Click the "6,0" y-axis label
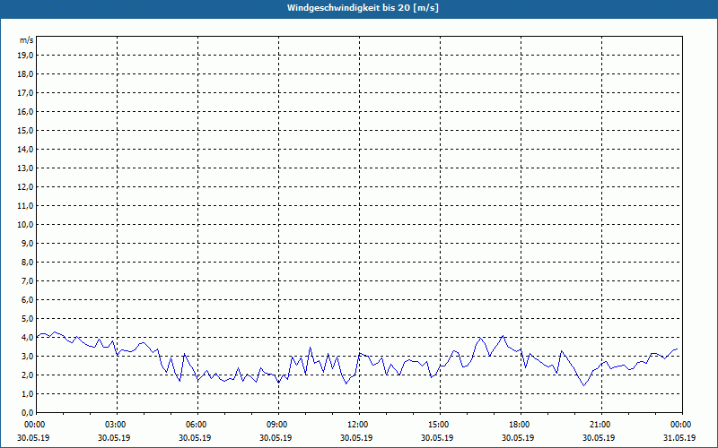 tap(27, 299)
